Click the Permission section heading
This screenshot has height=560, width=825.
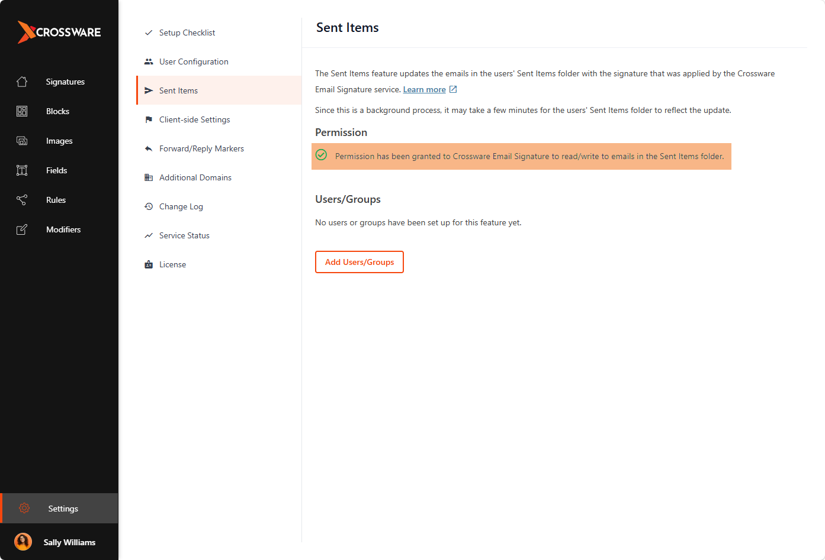click(x=341, y=132)
